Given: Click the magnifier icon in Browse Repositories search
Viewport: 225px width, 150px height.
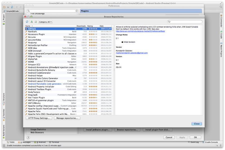Looking at the screenshot, I should coord(169,22).
